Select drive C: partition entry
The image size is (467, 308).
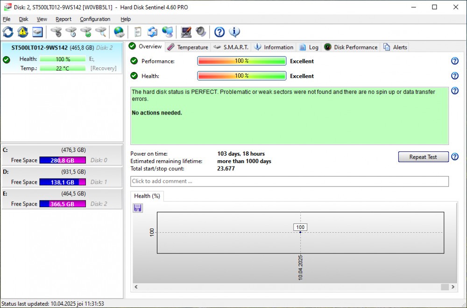62,155
